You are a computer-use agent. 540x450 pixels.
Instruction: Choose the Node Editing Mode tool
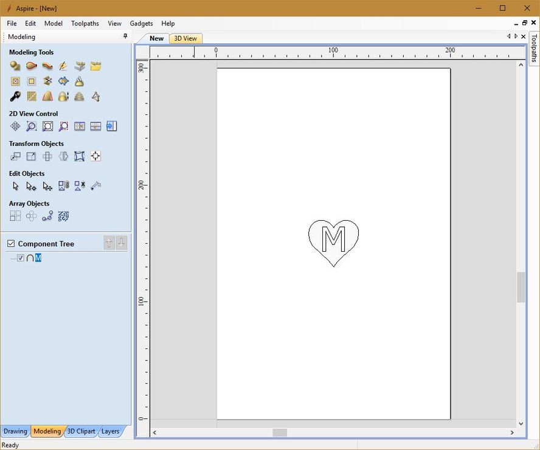(x=32, y=186)
